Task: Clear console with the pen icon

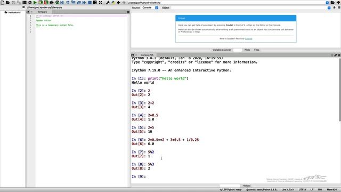Action: pos(336,55)
